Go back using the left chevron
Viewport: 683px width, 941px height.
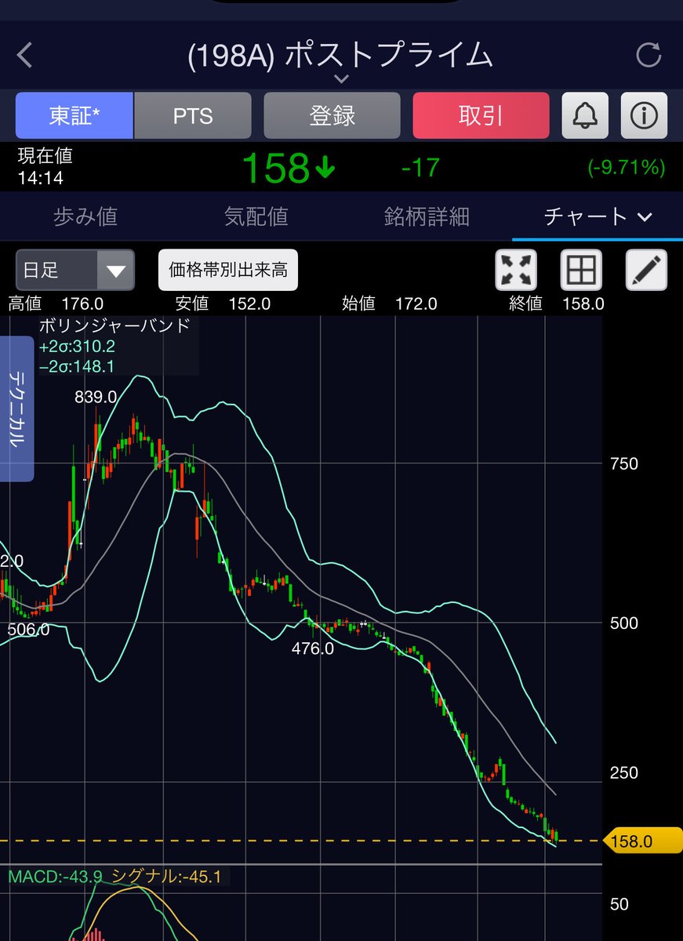25,56
